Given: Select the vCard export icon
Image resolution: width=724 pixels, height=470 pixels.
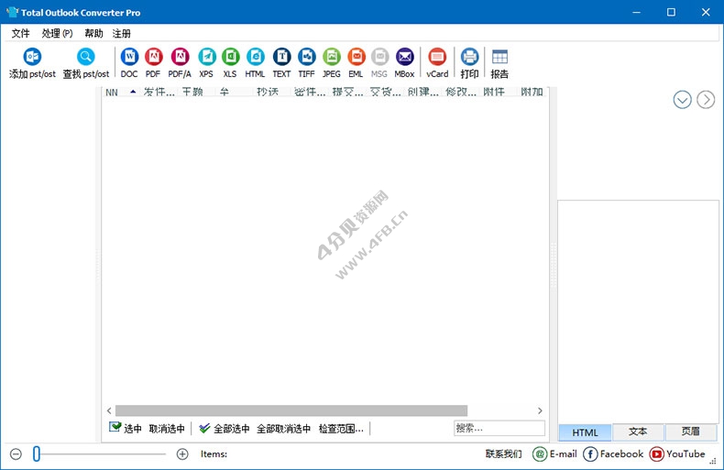Looking at the screenshot, I should point(437,57).
